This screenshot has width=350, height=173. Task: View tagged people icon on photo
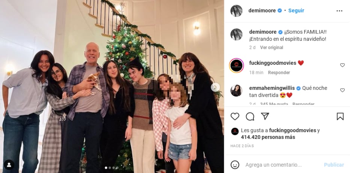[9, 164]
